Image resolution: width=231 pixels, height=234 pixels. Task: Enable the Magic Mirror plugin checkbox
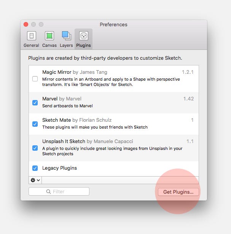pos(35,79)
